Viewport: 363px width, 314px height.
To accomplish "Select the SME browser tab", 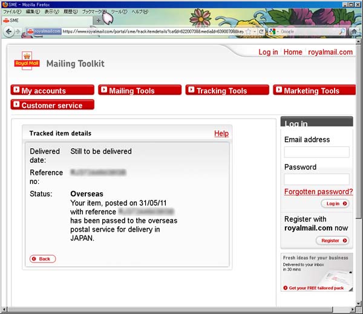I will (47, 21).
